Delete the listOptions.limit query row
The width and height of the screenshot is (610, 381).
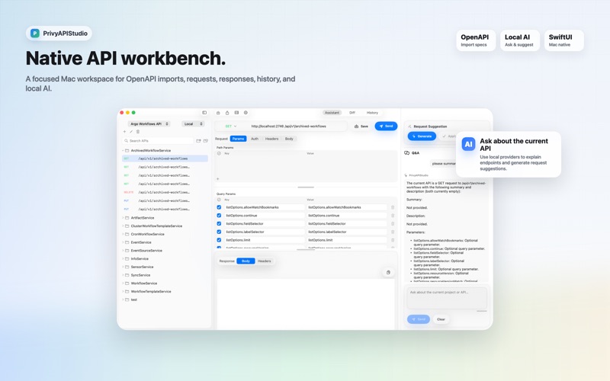(393, 240)
